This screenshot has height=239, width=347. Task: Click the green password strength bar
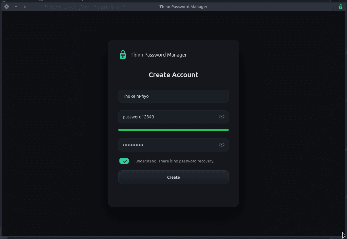coord(173,130)
